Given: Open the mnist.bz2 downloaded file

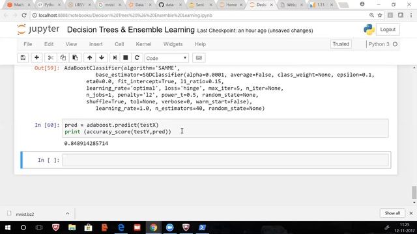Looking at the screenshot, I should click(x=25, y=214).
